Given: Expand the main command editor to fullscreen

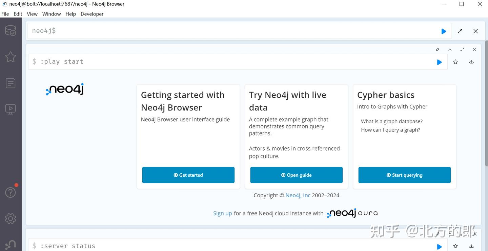Looking at the screenshot, I should point(460,31).
